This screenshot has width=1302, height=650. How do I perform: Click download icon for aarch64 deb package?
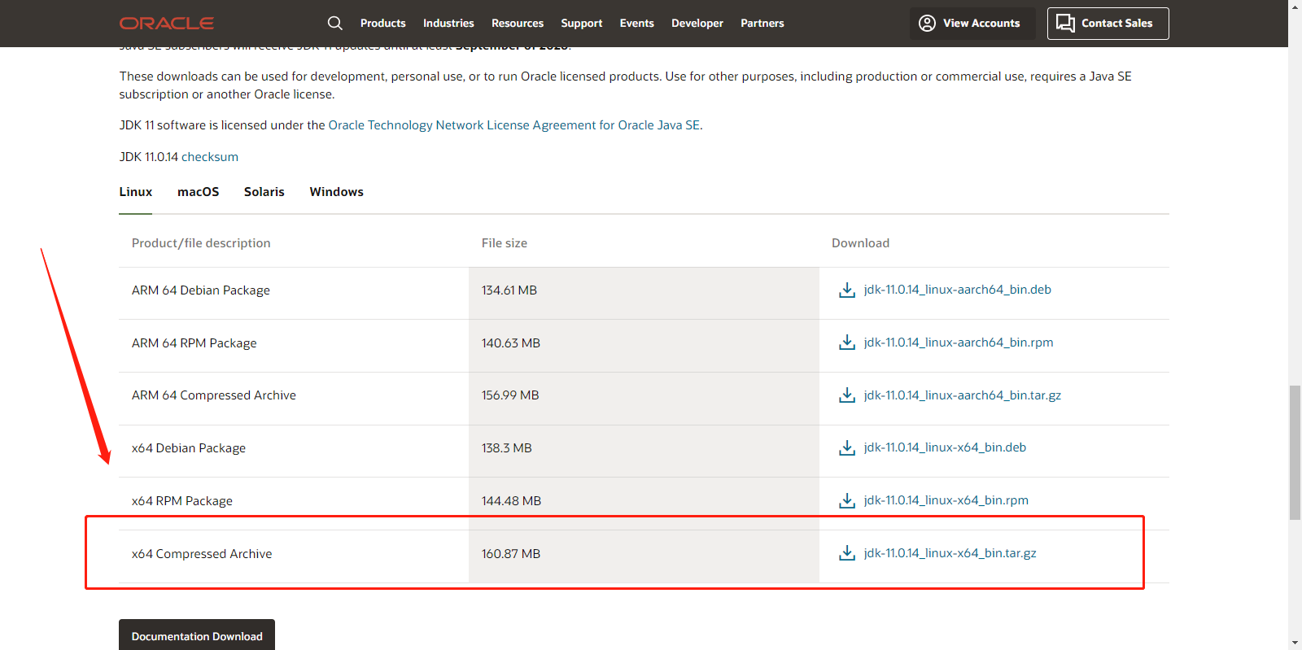click(x=846, y=290)
